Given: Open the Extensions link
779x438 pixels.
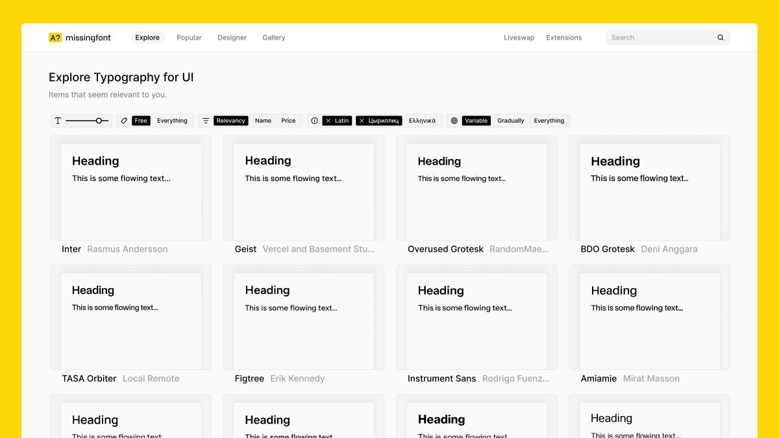Looking at the screenshot, I should [564, 38].
